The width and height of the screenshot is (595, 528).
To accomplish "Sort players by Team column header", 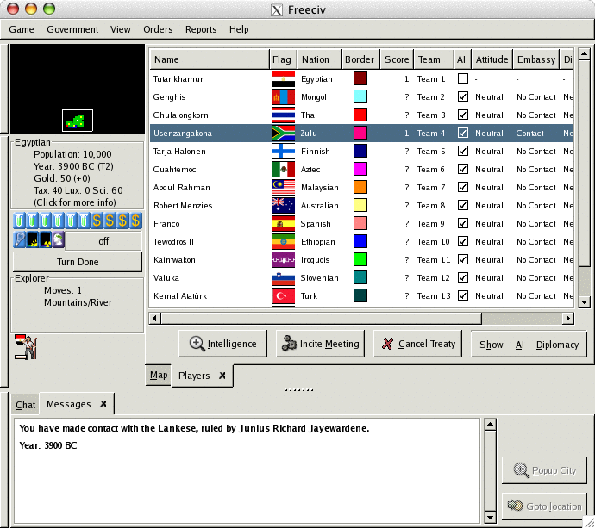I will [x=434, y=59].
